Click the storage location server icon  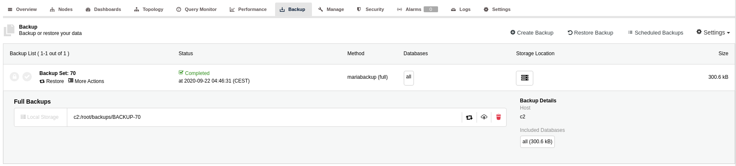524,78
